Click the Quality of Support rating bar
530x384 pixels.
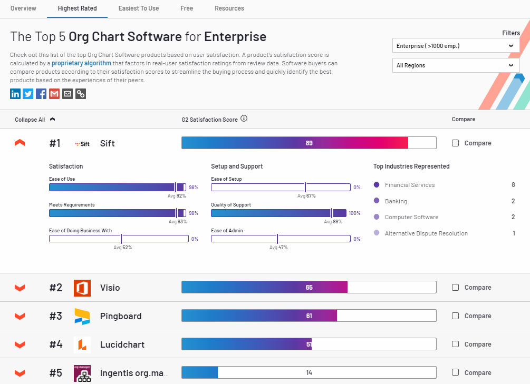[279, 213]
